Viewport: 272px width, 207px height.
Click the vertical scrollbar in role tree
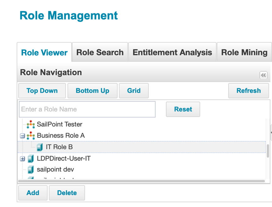click(268, 151)
